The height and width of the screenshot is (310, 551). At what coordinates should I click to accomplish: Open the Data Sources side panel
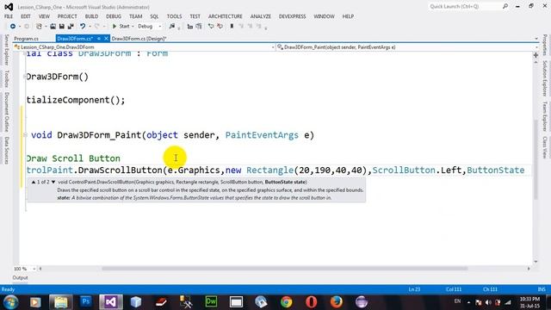6,150
